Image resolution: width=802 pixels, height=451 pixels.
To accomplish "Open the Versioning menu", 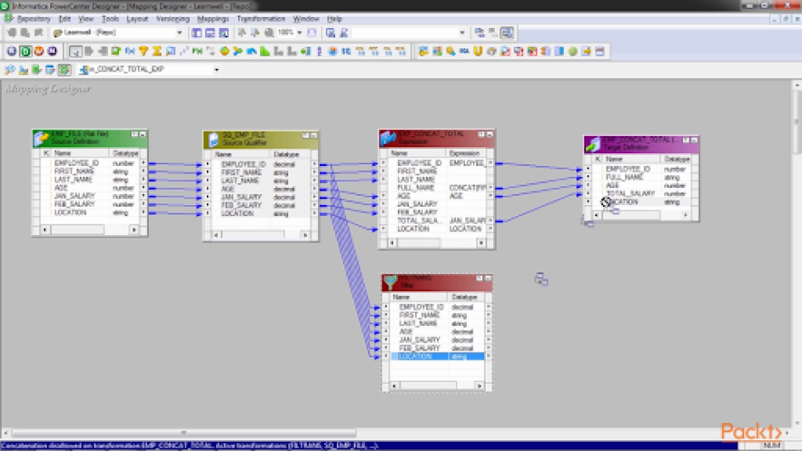I will [173, 19].
